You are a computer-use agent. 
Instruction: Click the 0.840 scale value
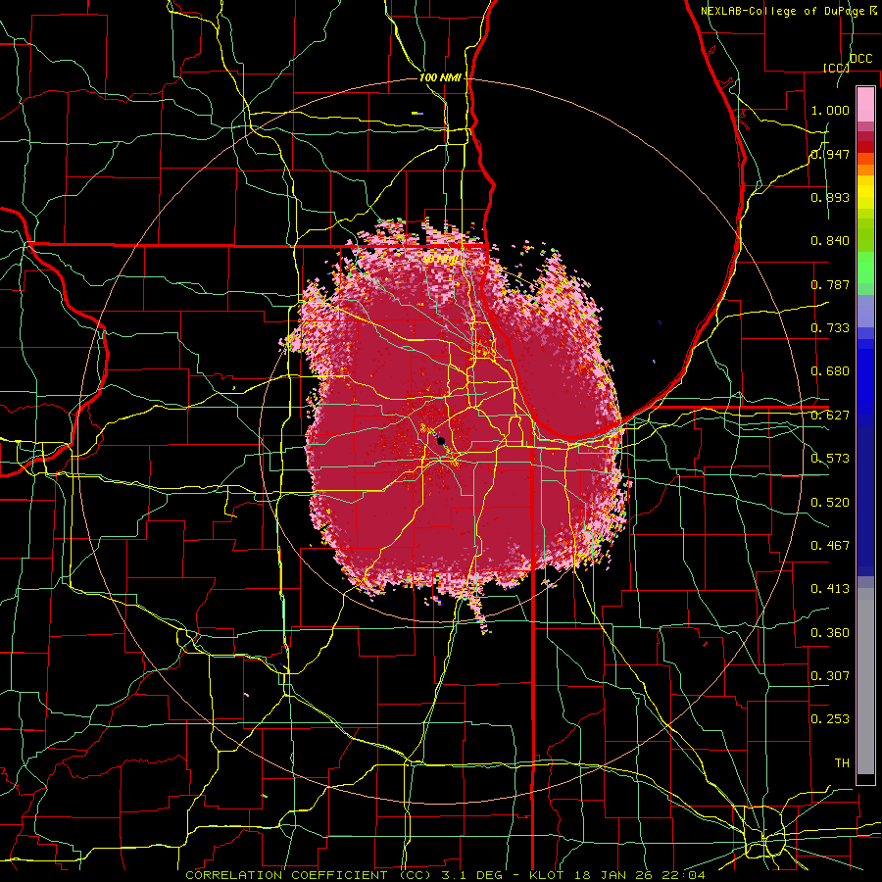click(830, 241)
